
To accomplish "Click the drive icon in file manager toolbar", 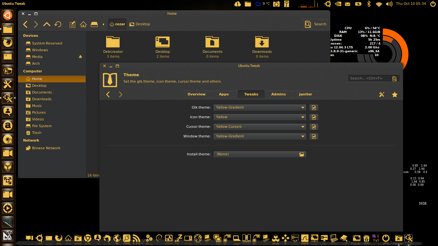I will point(94,24).
